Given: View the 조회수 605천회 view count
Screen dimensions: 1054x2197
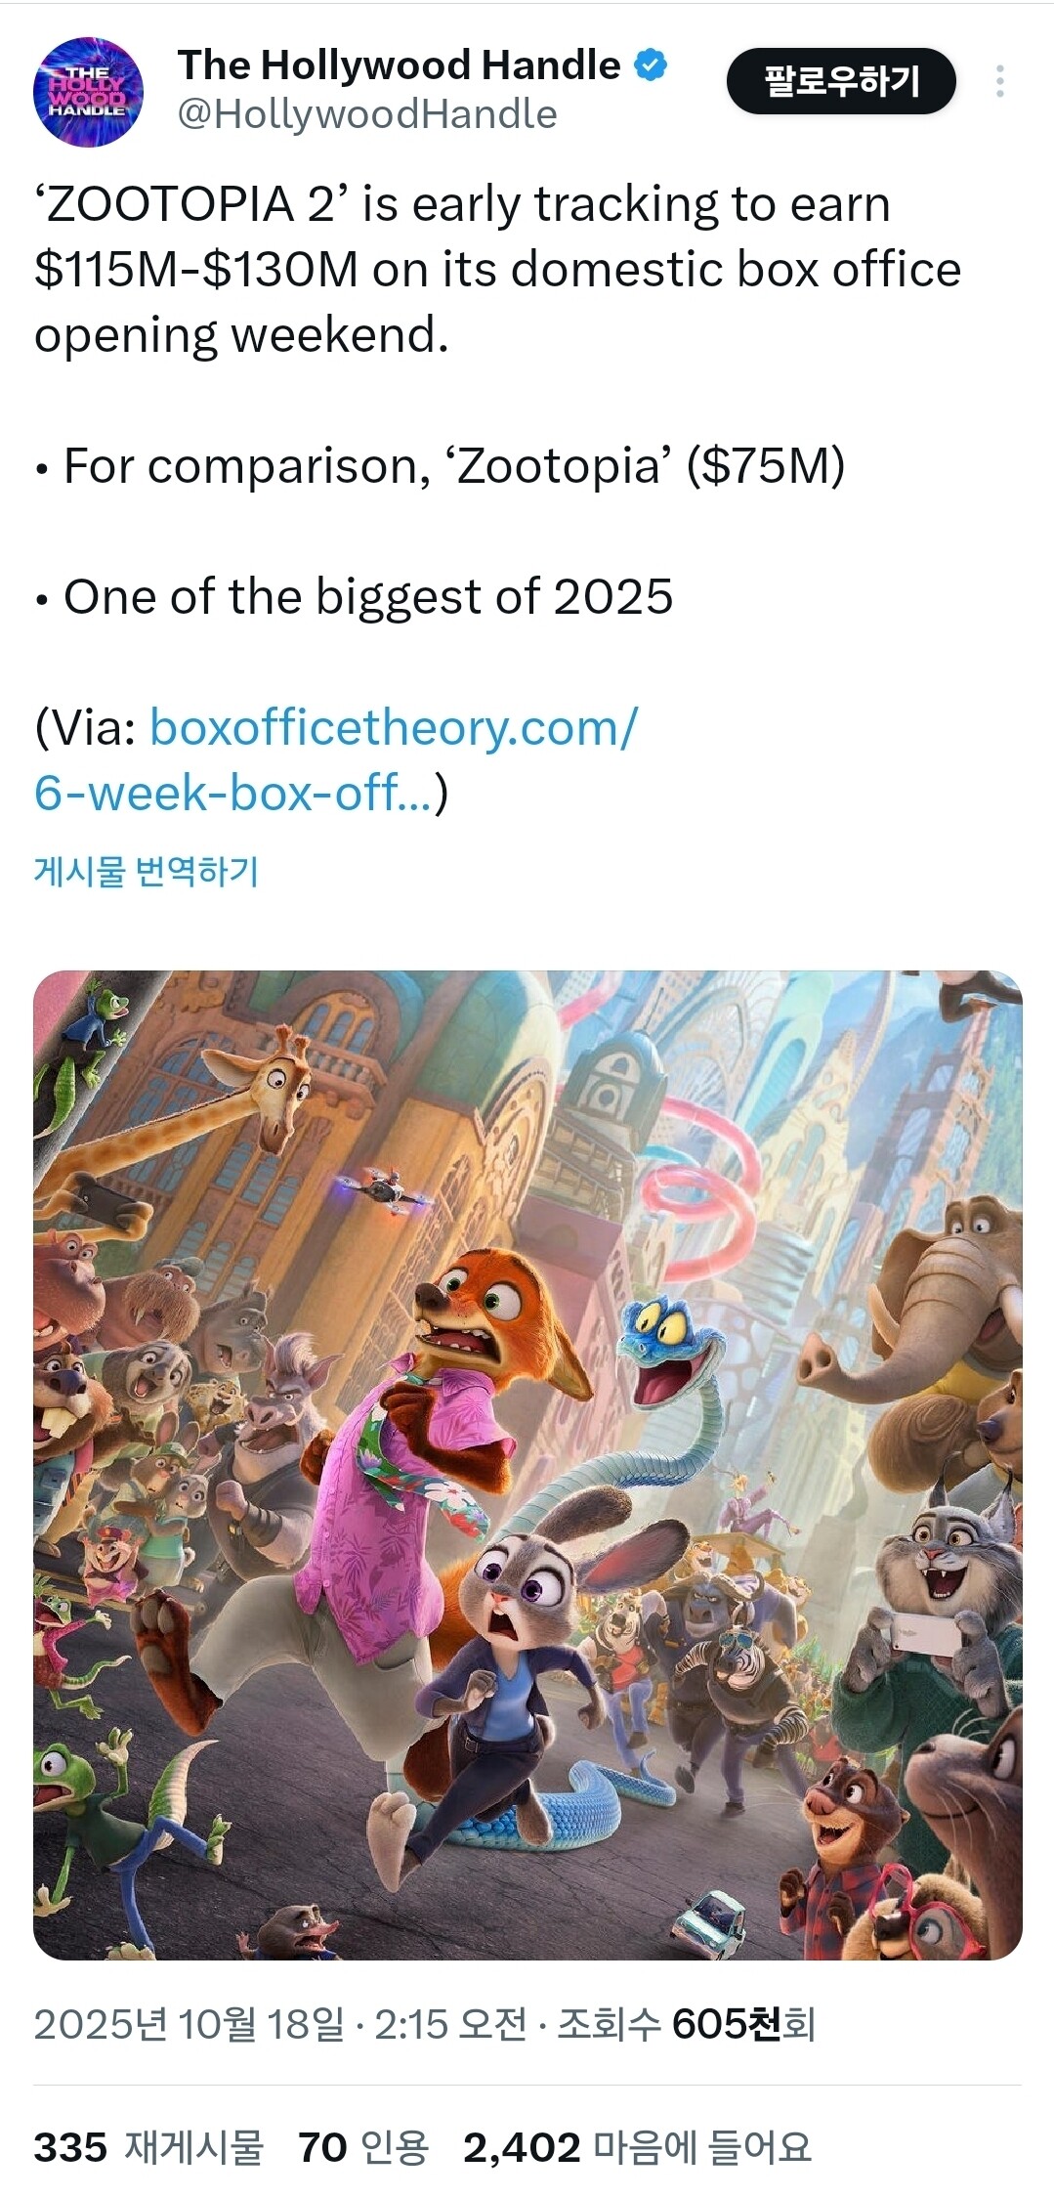Looking at the screenshot, I should tap(686, 2024).
